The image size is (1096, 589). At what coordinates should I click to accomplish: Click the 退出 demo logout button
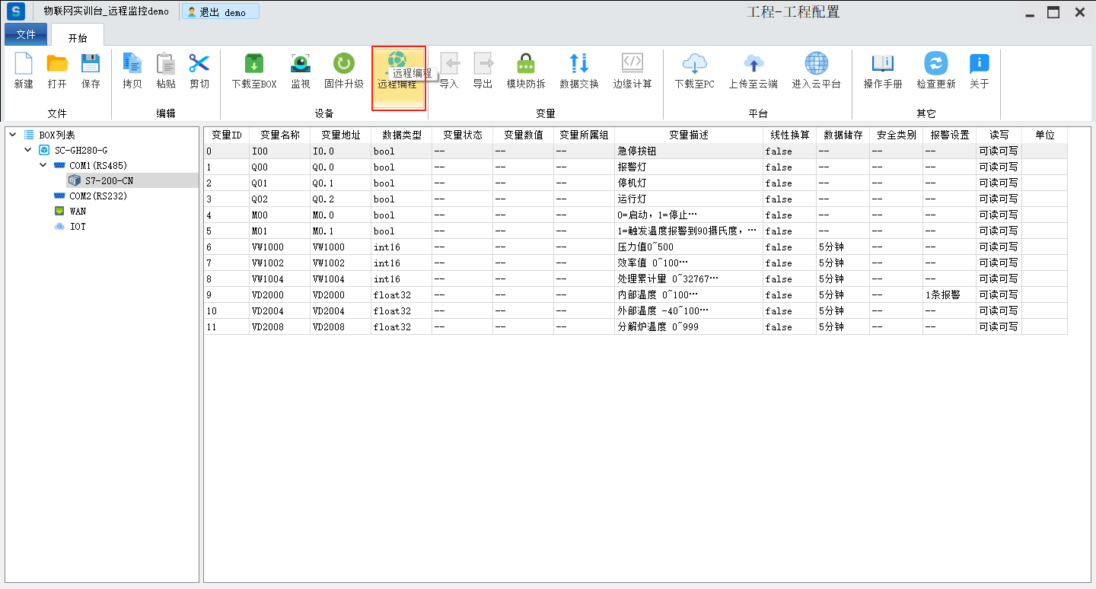coord(220,12)
